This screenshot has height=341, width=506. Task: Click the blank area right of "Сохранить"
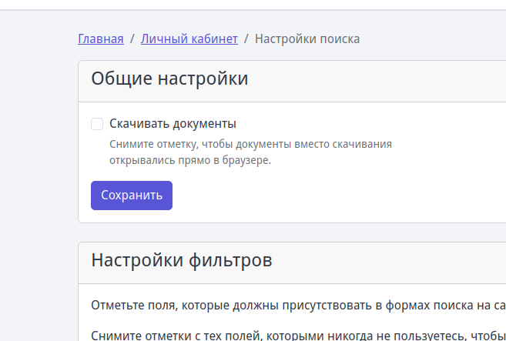pos(323,196)
